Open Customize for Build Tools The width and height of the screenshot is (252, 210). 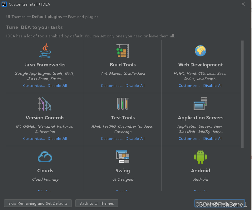click(x=112, y=86)
